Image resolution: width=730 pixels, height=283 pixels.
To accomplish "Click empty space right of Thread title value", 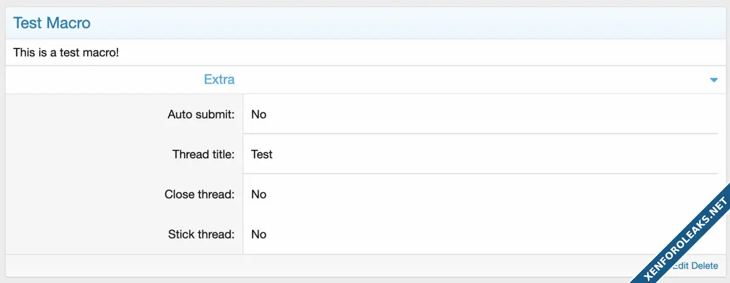I will (x=487, y=154).
